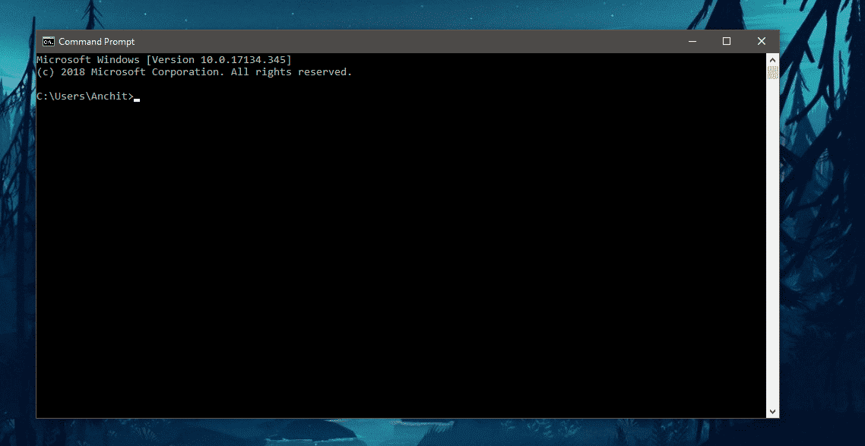Click the '(c) 2018 Microsoft Corporation' copyright line
This screenshot has height=446, width=865.
pyautogui.click(x=194, y=72)
